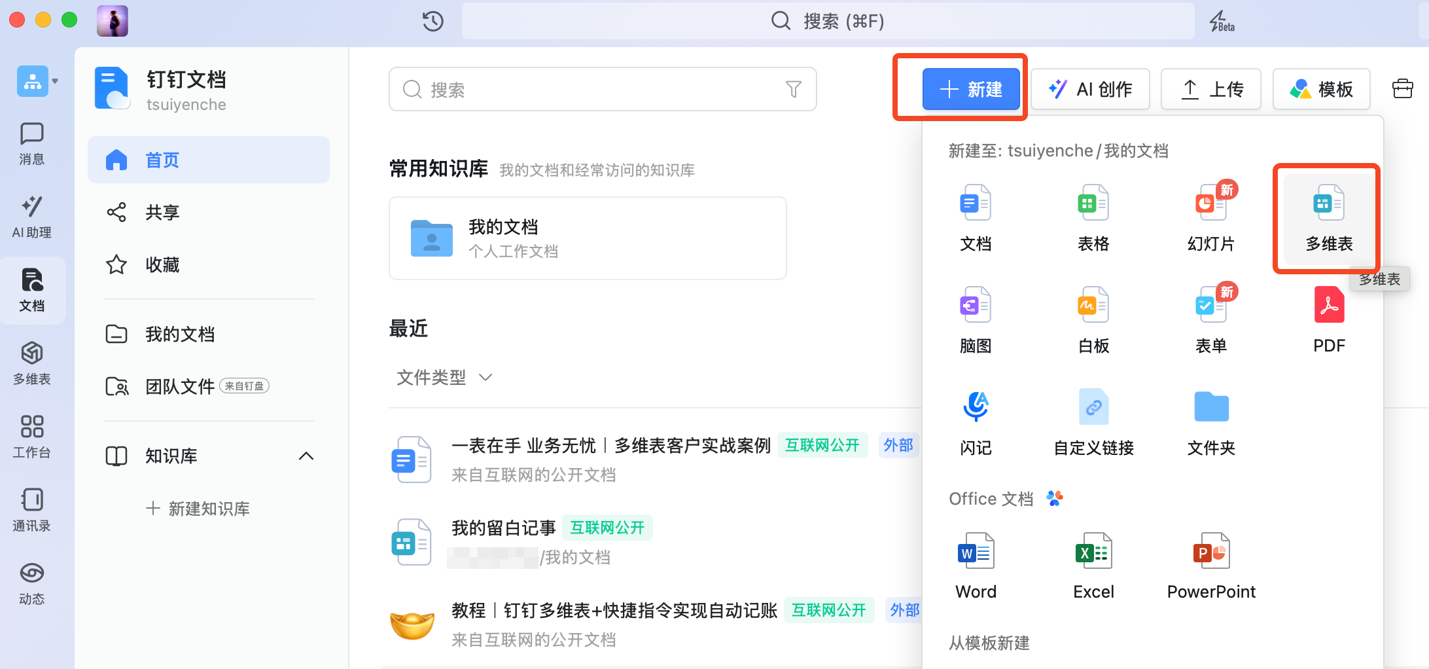
Task: Click the 新建 button
Action: pyautogui.click(x=971, y=89)
